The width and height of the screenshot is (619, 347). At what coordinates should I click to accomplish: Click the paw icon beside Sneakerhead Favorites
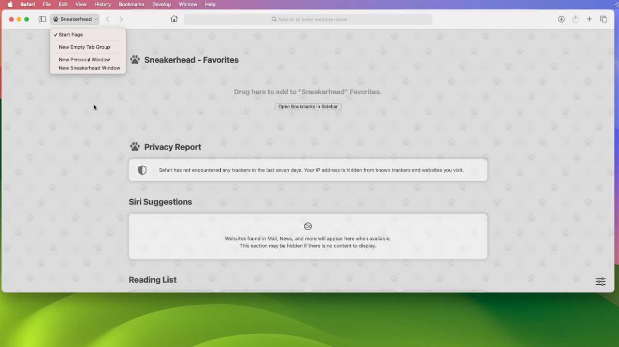pyautogui.click(x=135, y=60)
